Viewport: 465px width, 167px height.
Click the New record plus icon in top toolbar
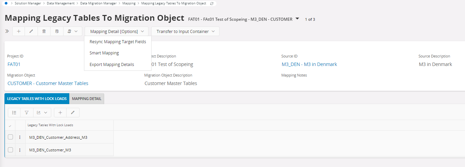19,31
